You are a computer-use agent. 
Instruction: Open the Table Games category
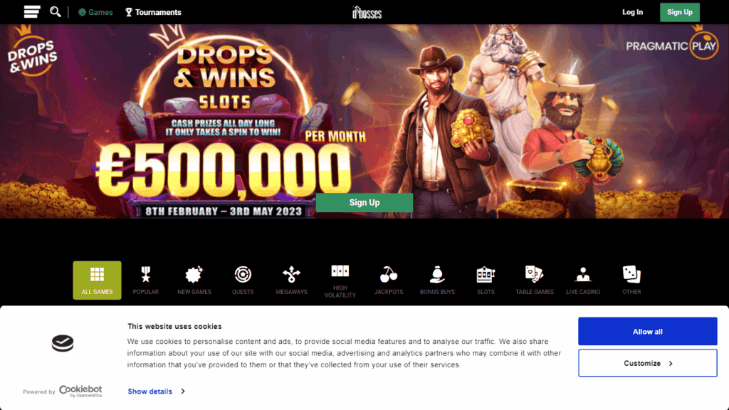tap(534, 280)
